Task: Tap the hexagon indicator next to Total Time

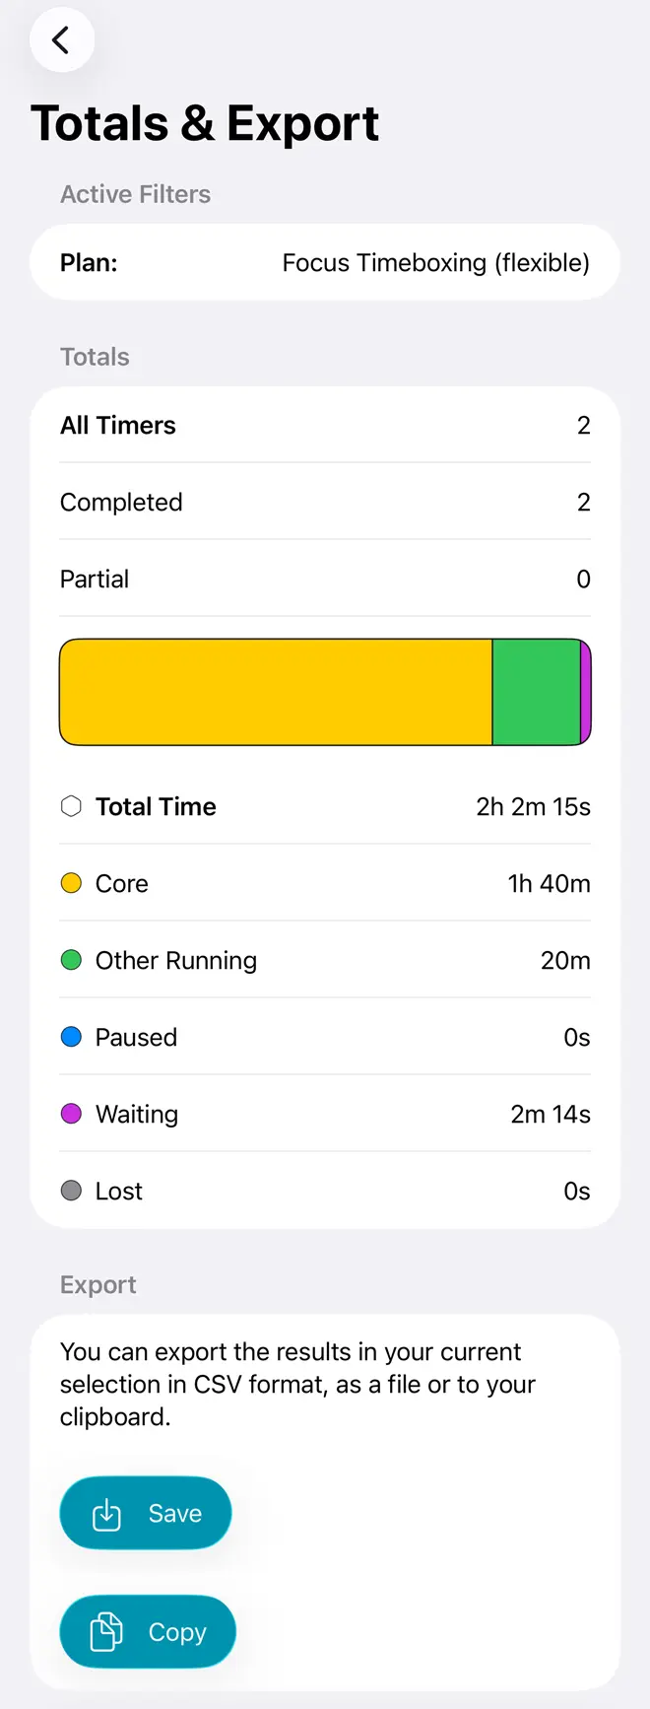Action: click(x=70, y=806)
